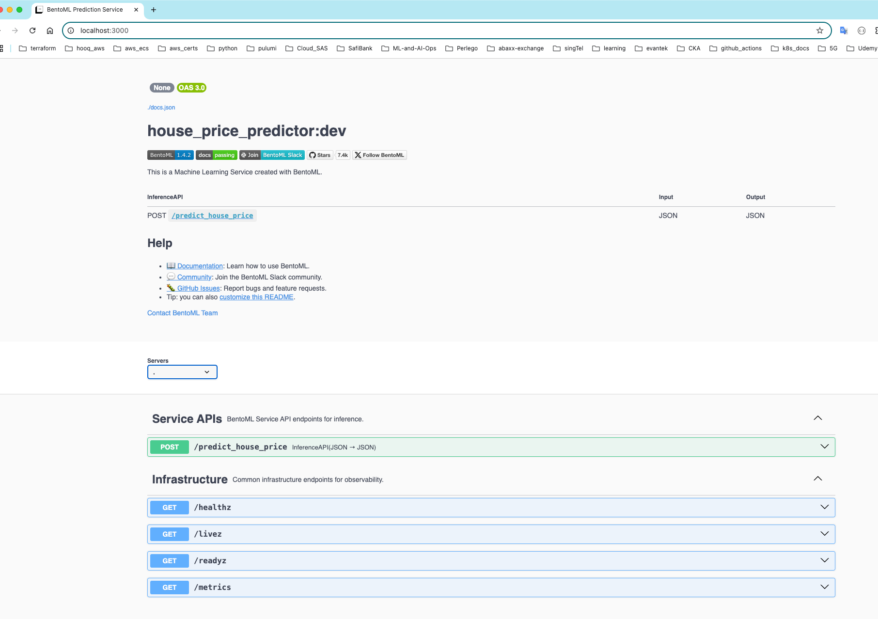Expand the GET /metrics endpoint

(x=491, y=587)
